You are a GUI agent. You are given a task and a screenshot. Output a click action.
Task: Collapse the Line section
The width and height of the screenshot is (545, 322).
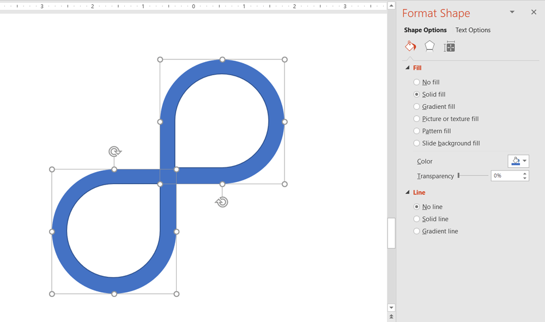407,192
